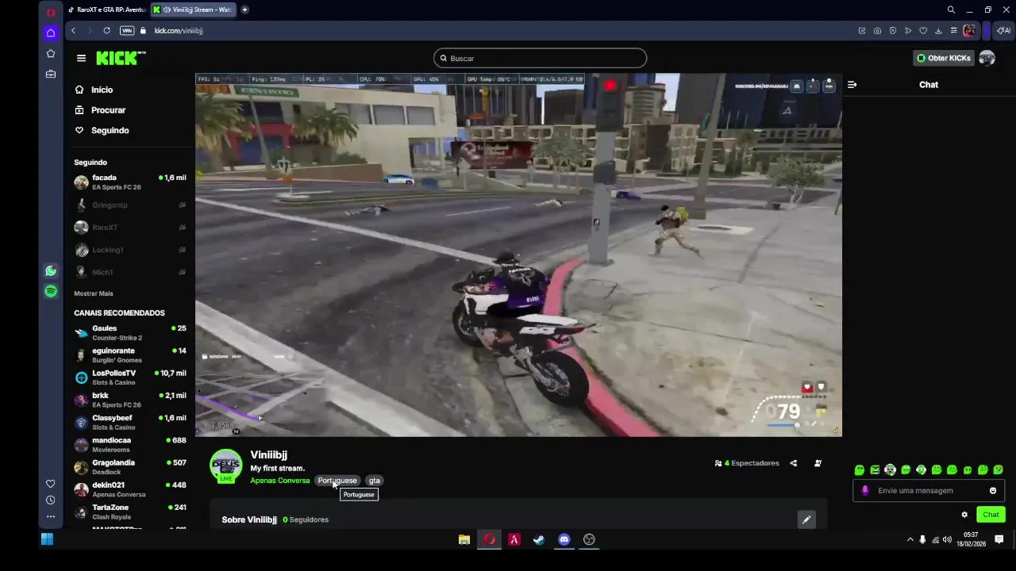The image size is (1016, 571).
Task: Click the snapshot camera icon in address bar
Action: coord(877,30)
